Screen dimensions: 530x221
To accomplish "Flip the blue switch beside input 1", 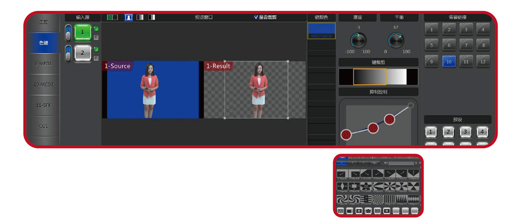I will tap(68, 33).
